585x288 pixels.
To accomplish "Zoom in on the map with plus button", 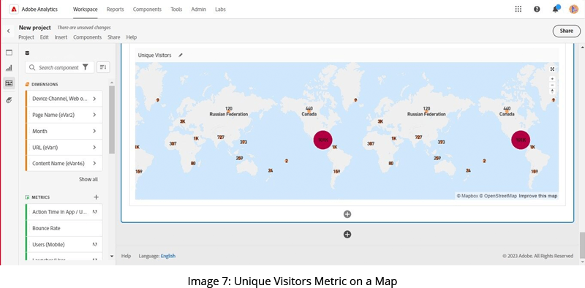I will point(553,79).
